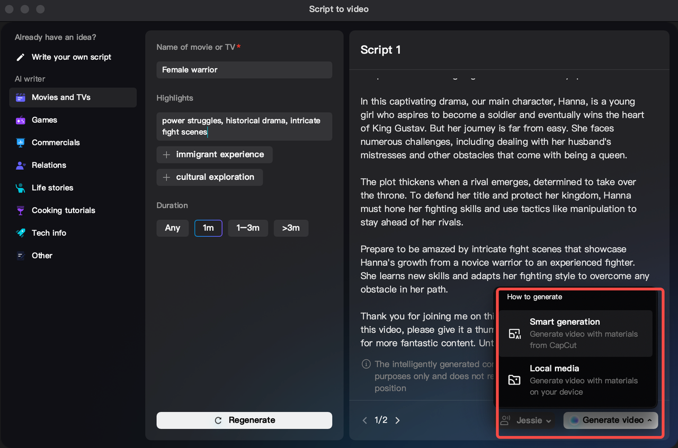Screen dimensions: 678x448
Task: Go to the next script page arrow
Action: pyautogui.click(x=397, y=420)
